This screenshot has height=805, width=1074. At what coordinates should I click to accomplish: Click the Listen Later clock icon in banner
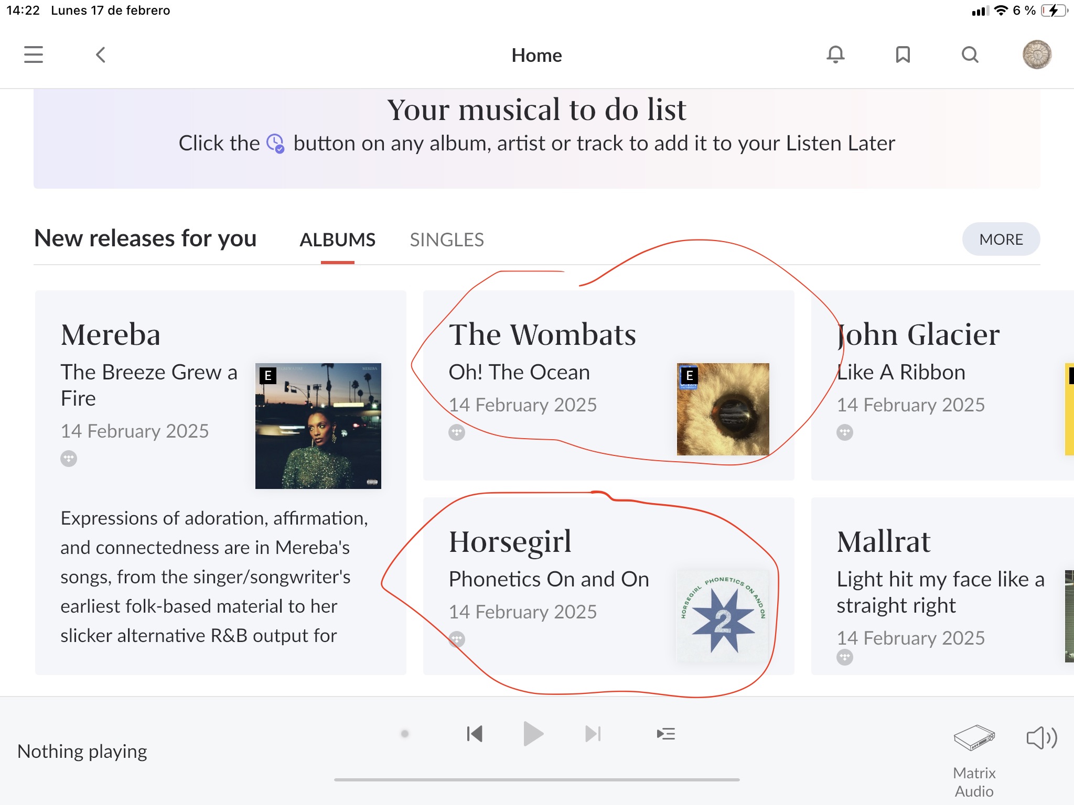pyautogui.click(x=276, y=143)
